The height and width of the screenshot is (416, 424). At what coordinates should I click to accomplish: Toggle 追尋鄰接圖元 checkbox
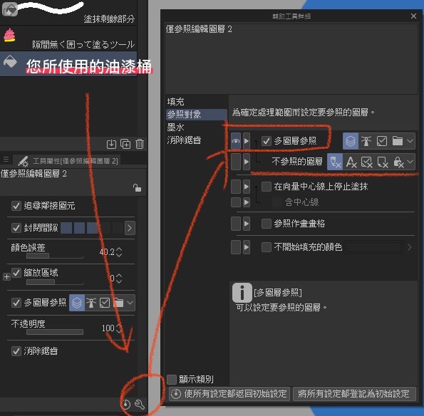pos(16,206)
